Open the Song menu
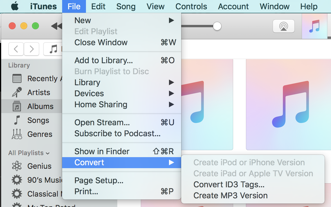 (x=126, y=6)
